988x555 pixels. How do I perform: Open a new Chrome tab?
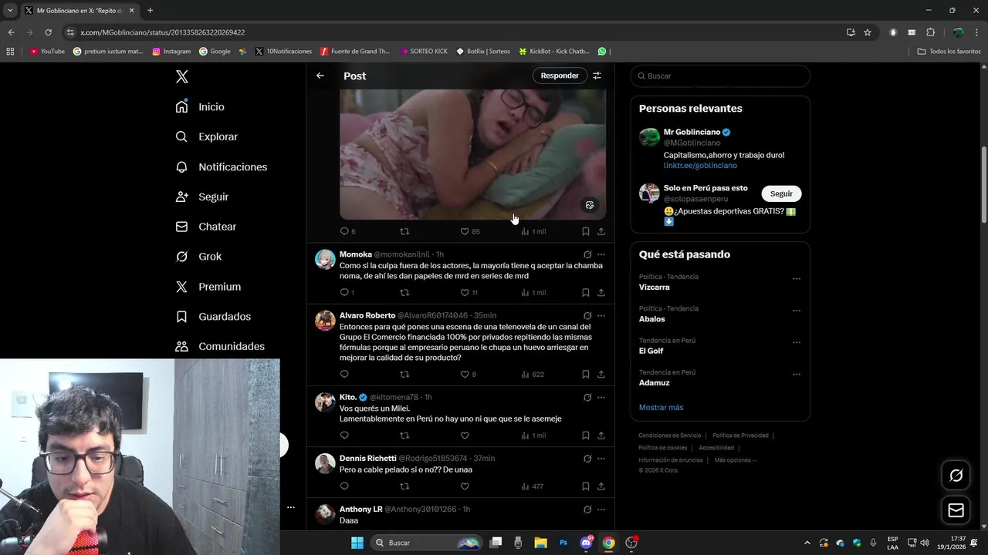click(150, 10)
